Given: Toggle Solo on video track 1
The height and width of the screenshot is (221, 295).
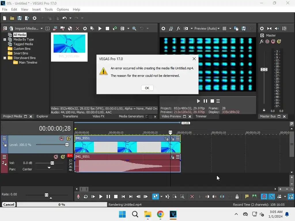Looking at the screenshot, I should pyautogui.click(x=69, y=138).
